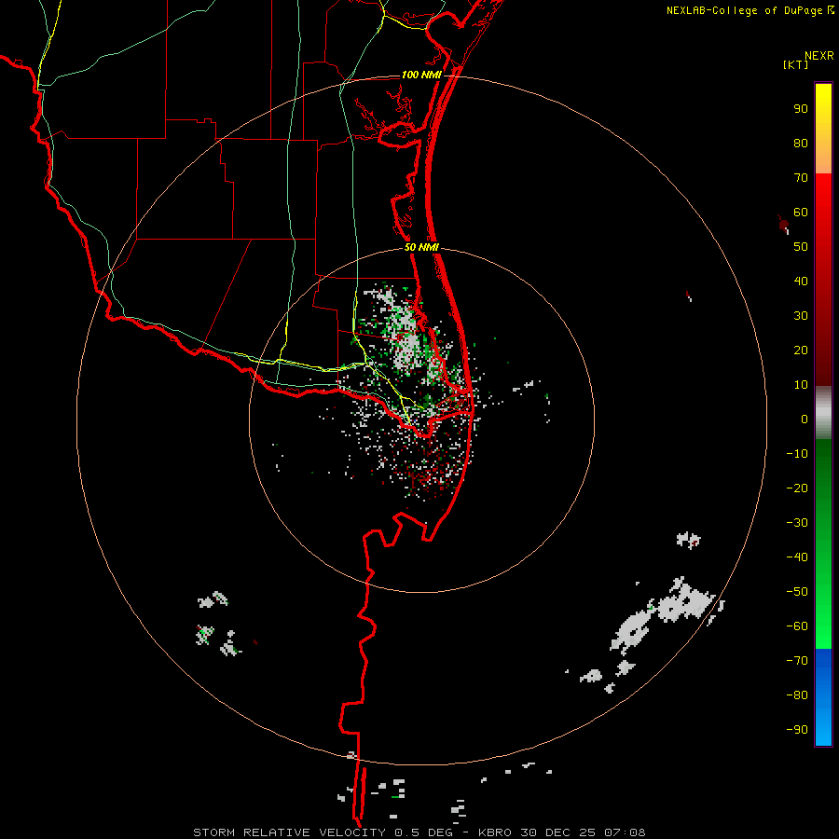
Task: Click the '100 NMI' range ring label
Action: click(421, 75)
